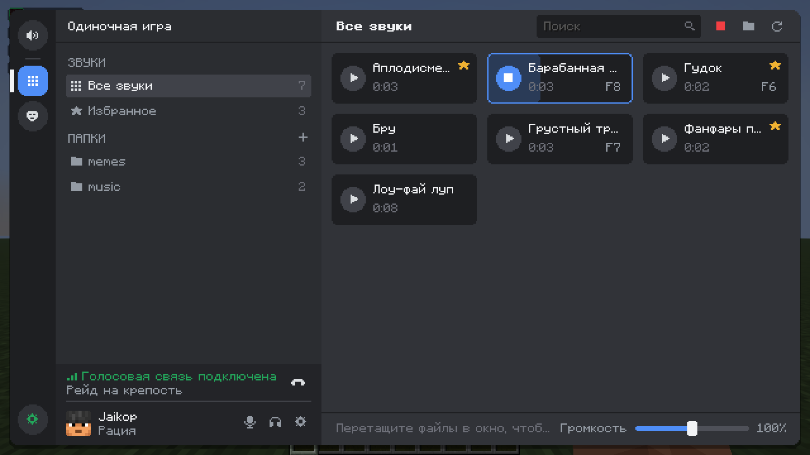
Task: Play the Лоу-фай луп sound
Action: [353, 200]
